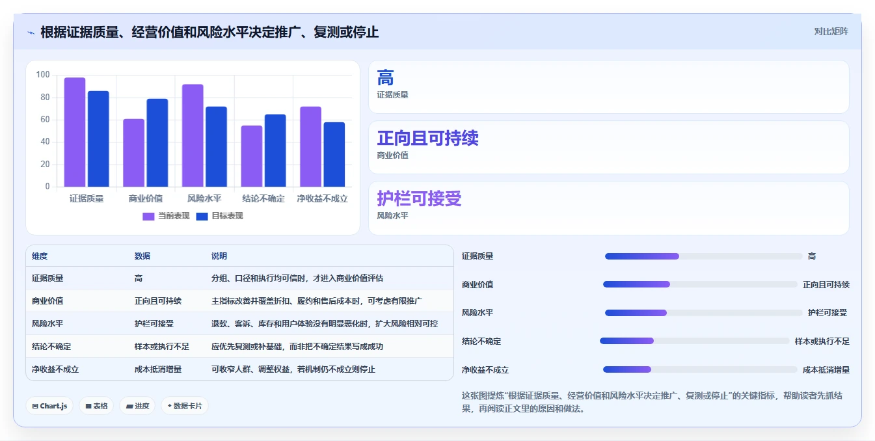Click the 护栏可接受 data card
The width and height of the screenshot is (875, 441).
click(x=609, y=207)
